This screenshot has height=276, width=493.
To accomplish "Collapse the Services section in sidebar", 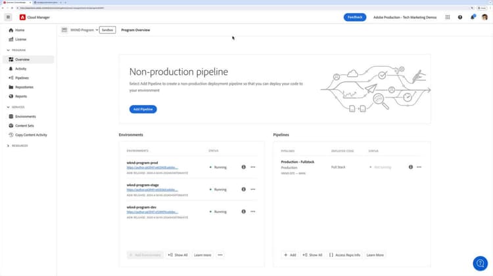I will pyautogui.click(x=9, y=107).
